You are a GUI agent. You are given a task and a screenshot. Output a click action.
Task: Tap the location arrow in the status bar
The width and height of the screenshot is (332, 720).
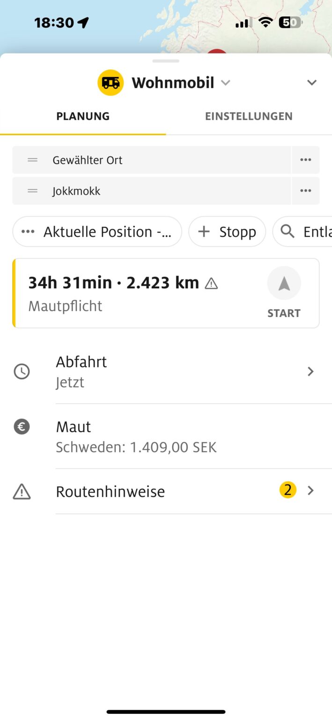83,21
